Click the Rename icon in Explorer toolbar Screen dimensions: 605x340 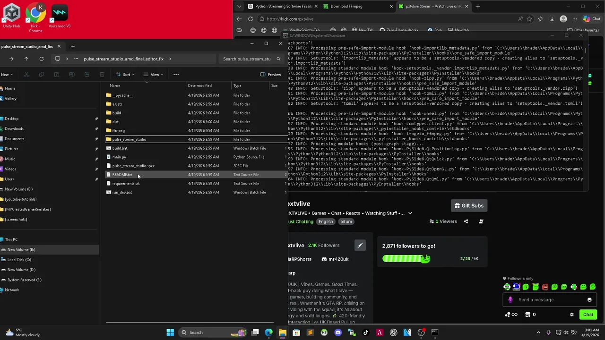point(72,74)
